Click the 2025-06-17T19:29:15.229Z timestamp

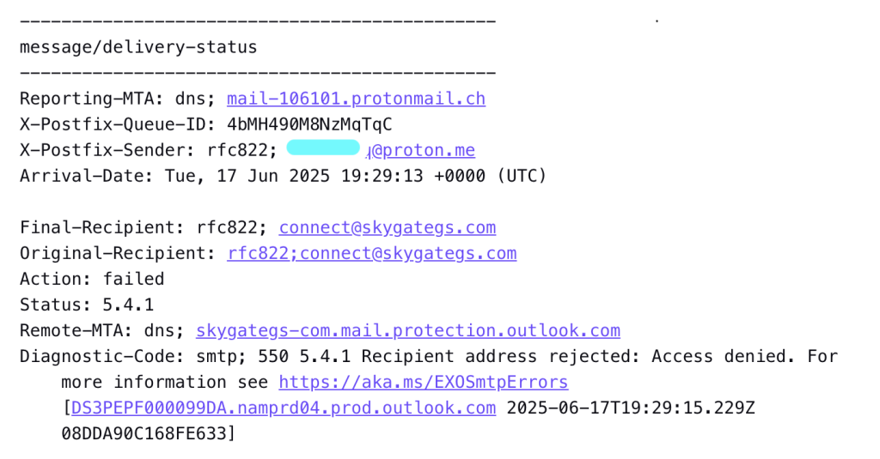pyautogui.click(x=631, y=408)
